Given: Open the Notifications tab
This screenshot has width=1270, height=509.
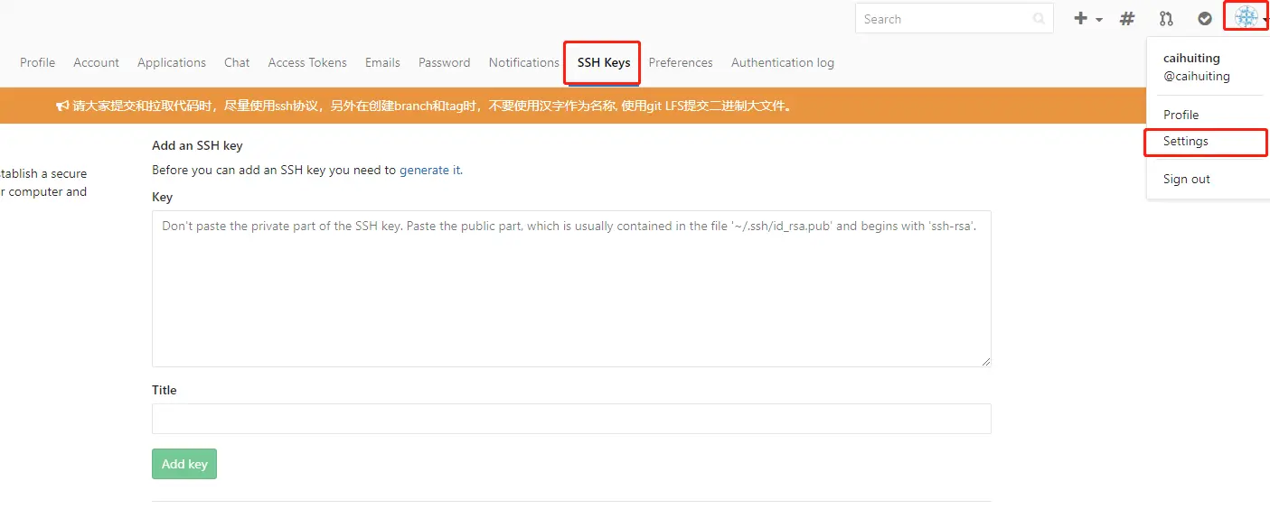Looking at the screenshot, I should [523, 62].
